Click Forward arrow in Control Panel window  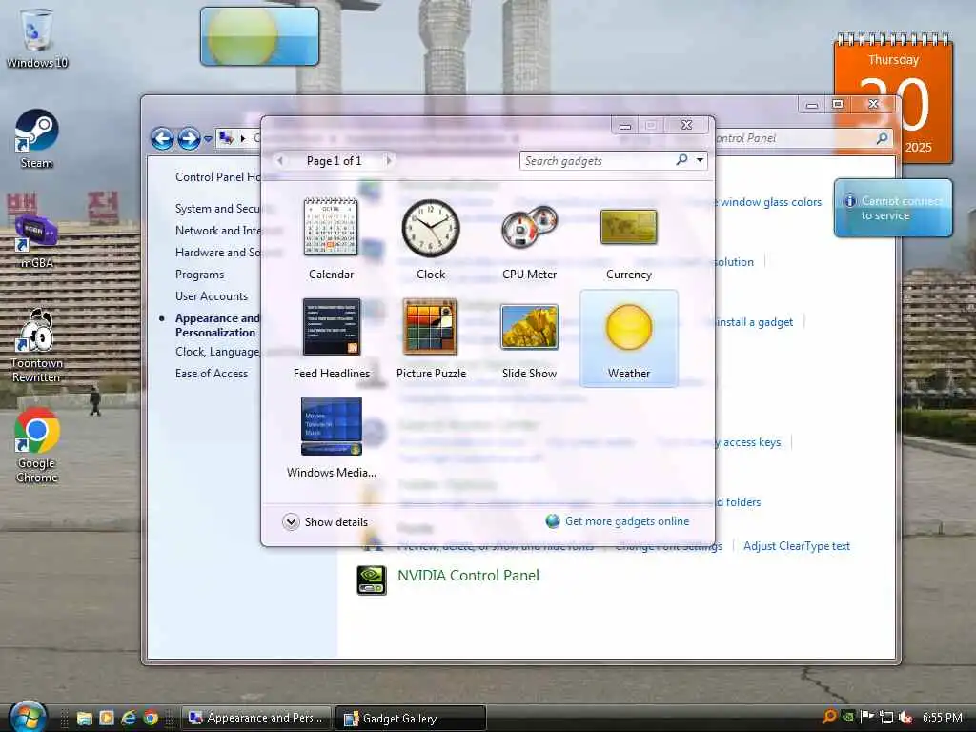(x=190, y=138)
